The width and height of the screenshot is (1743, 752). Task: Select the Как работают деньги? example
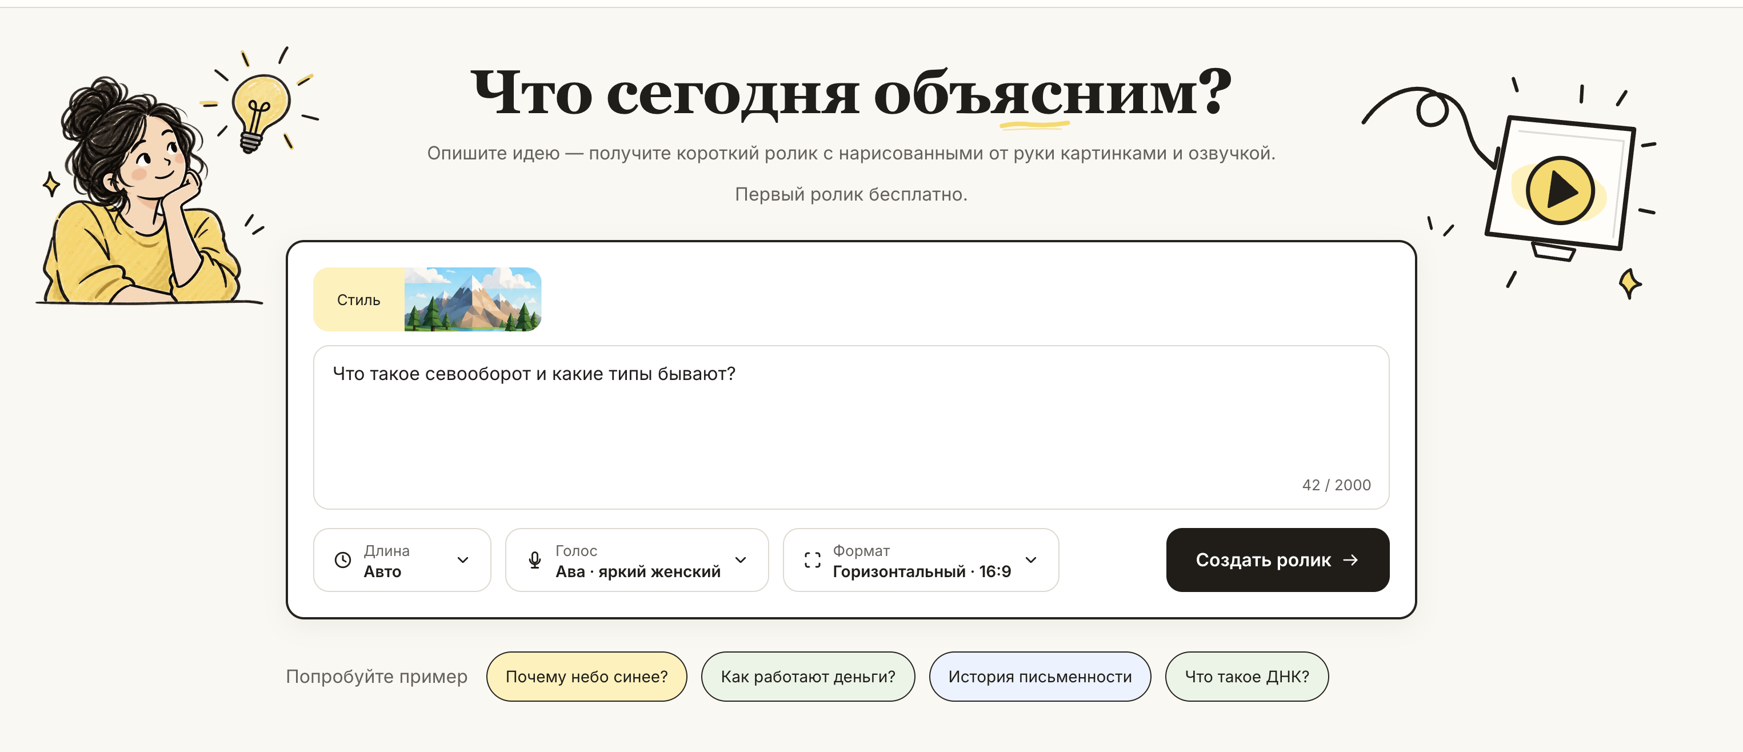807,676
